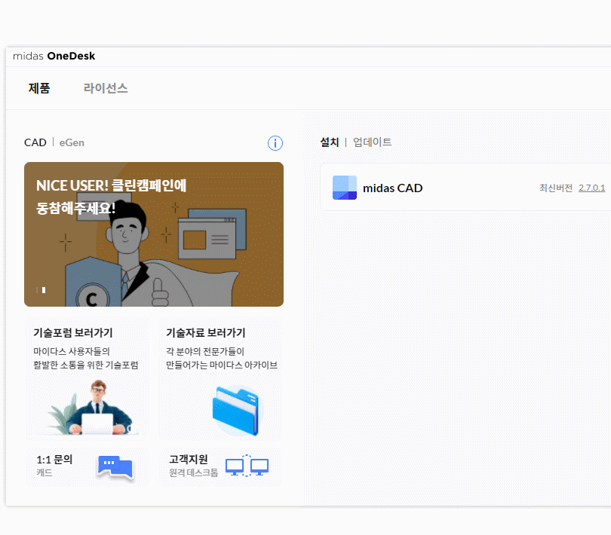Click the text 각 분야의 전문가들이
Screen dimensions: 611x535
[x=205, y=352]
